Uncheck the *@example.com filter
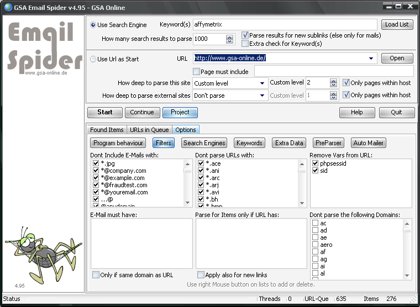The width and height of the screenshot is (420, 307). (96, 177)
